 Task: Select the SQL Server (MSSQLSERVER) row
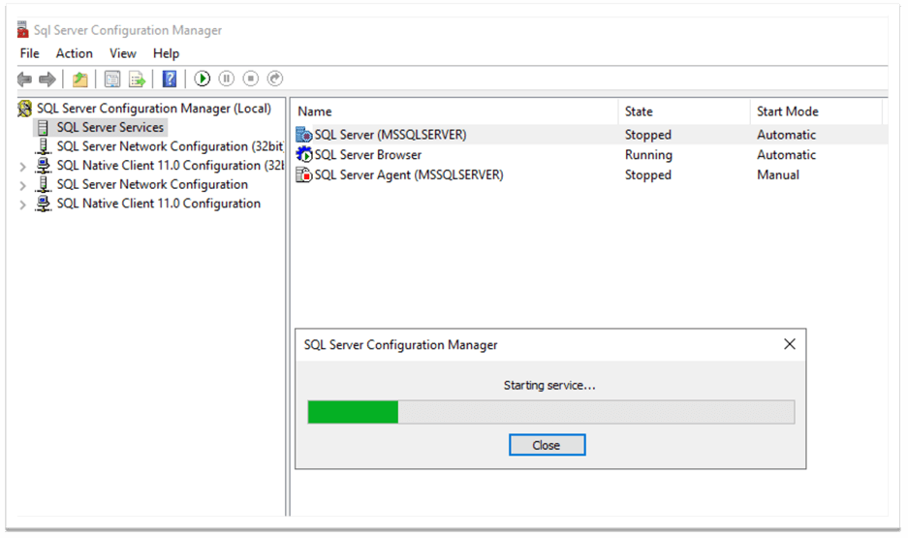[590, 135]
